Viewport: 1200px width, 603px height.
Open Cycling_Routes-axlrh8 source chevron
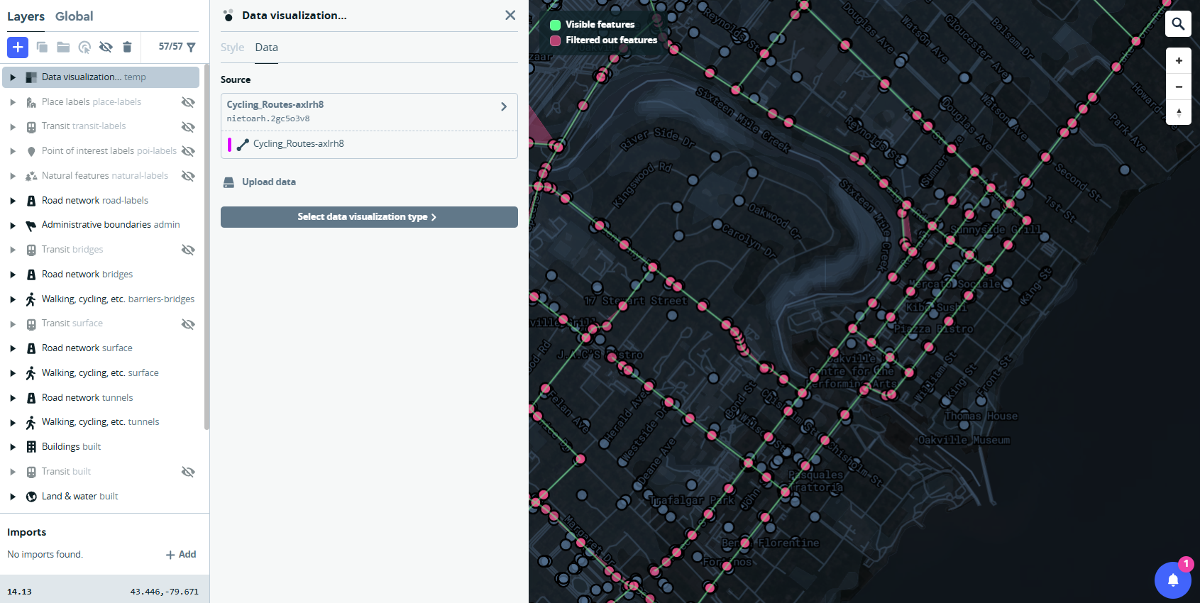coord(504,106)
